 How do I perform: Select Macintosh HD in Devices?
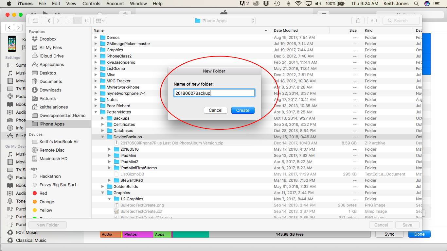pos(53,159)
